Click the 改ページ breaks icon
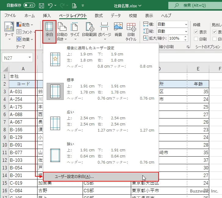 click(105, 27)
